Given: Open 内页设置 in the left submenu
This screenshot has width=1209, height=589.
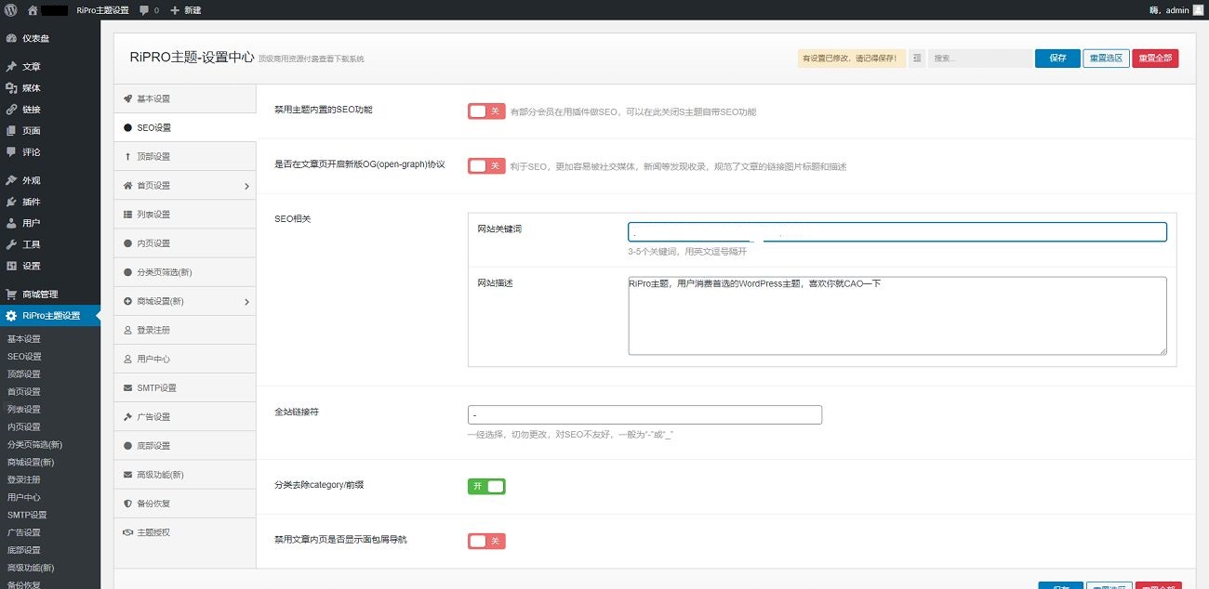Looking at the screenshot, I should pyautogui.click(x=24, y=427).
